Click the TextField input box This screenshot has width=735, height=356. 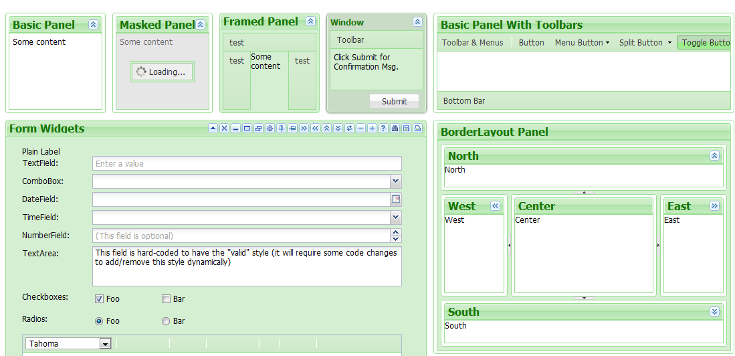point(247,164)
